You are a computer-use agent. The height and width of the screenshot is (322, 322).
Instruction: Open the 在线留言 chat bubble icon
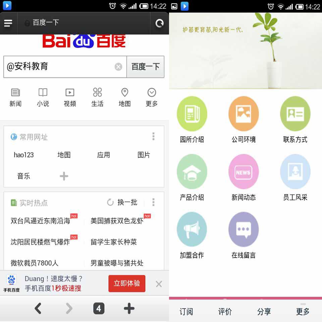pos(244,229)
